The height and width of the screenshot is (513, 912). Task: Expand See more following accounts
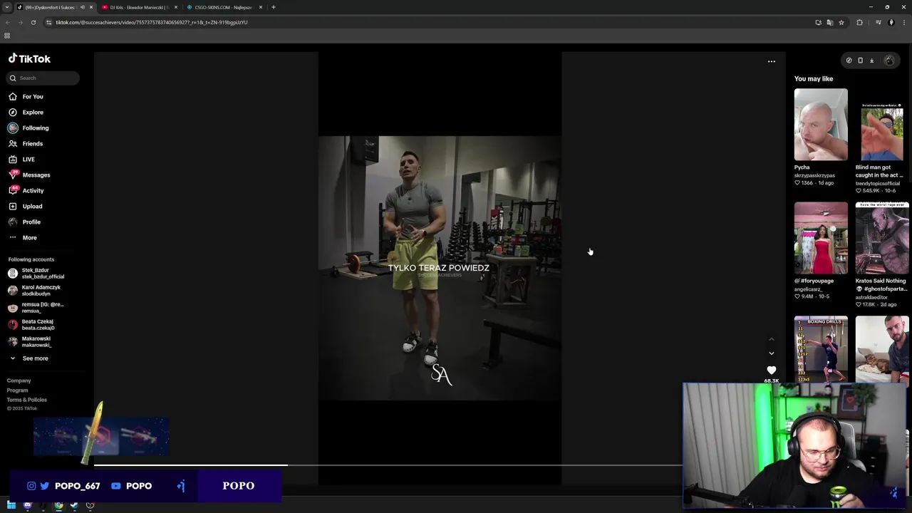coord(28,358)
